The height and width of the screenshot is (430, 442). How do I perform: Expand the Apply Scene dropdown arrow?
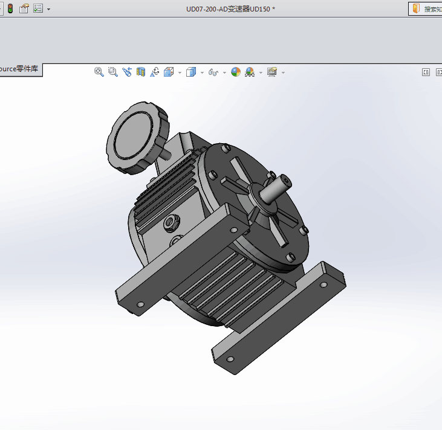tap(261, 72)
